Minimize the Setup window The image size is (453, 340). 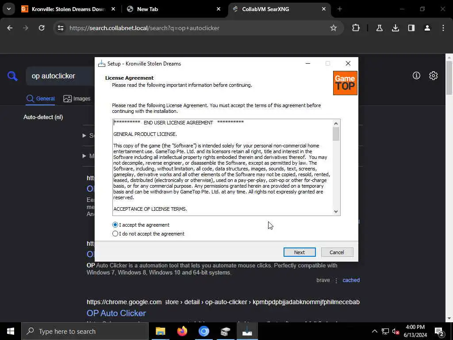308,64
